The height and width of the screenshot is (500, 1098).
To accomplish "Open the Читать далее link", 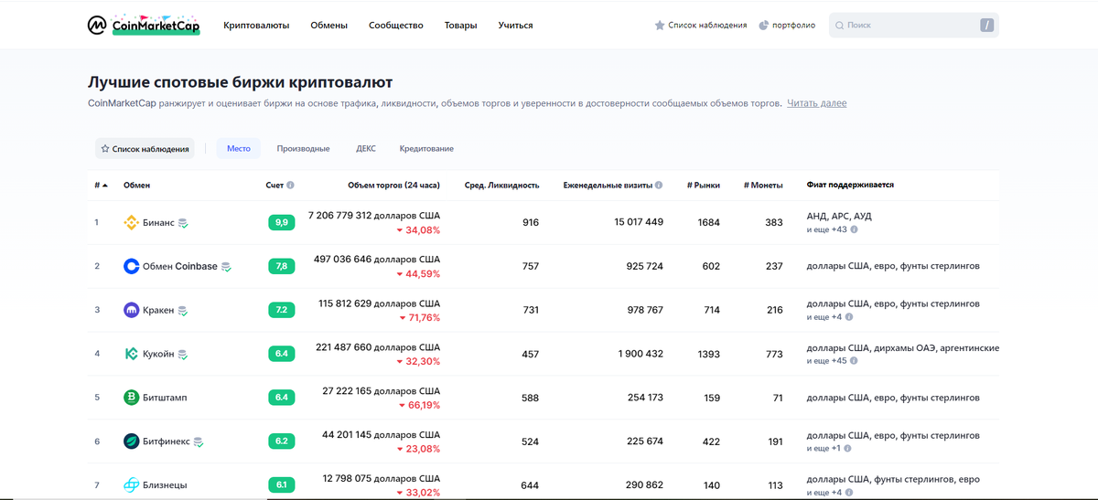I will tap(816, 103).
